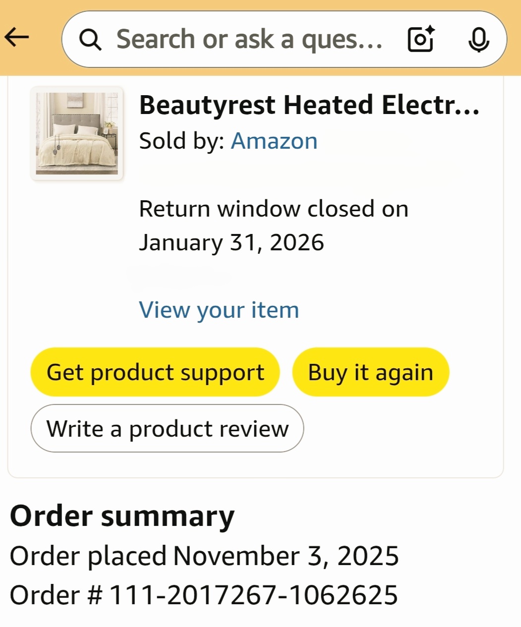Open the 'View your item' link

click(x=219, y=310)
